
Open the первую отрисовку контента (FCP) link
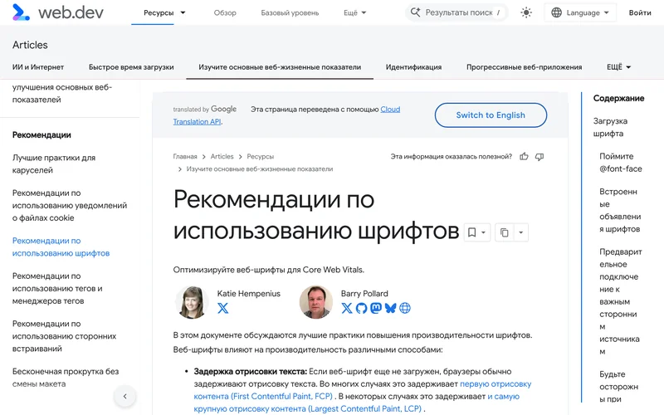pos(363,390)
